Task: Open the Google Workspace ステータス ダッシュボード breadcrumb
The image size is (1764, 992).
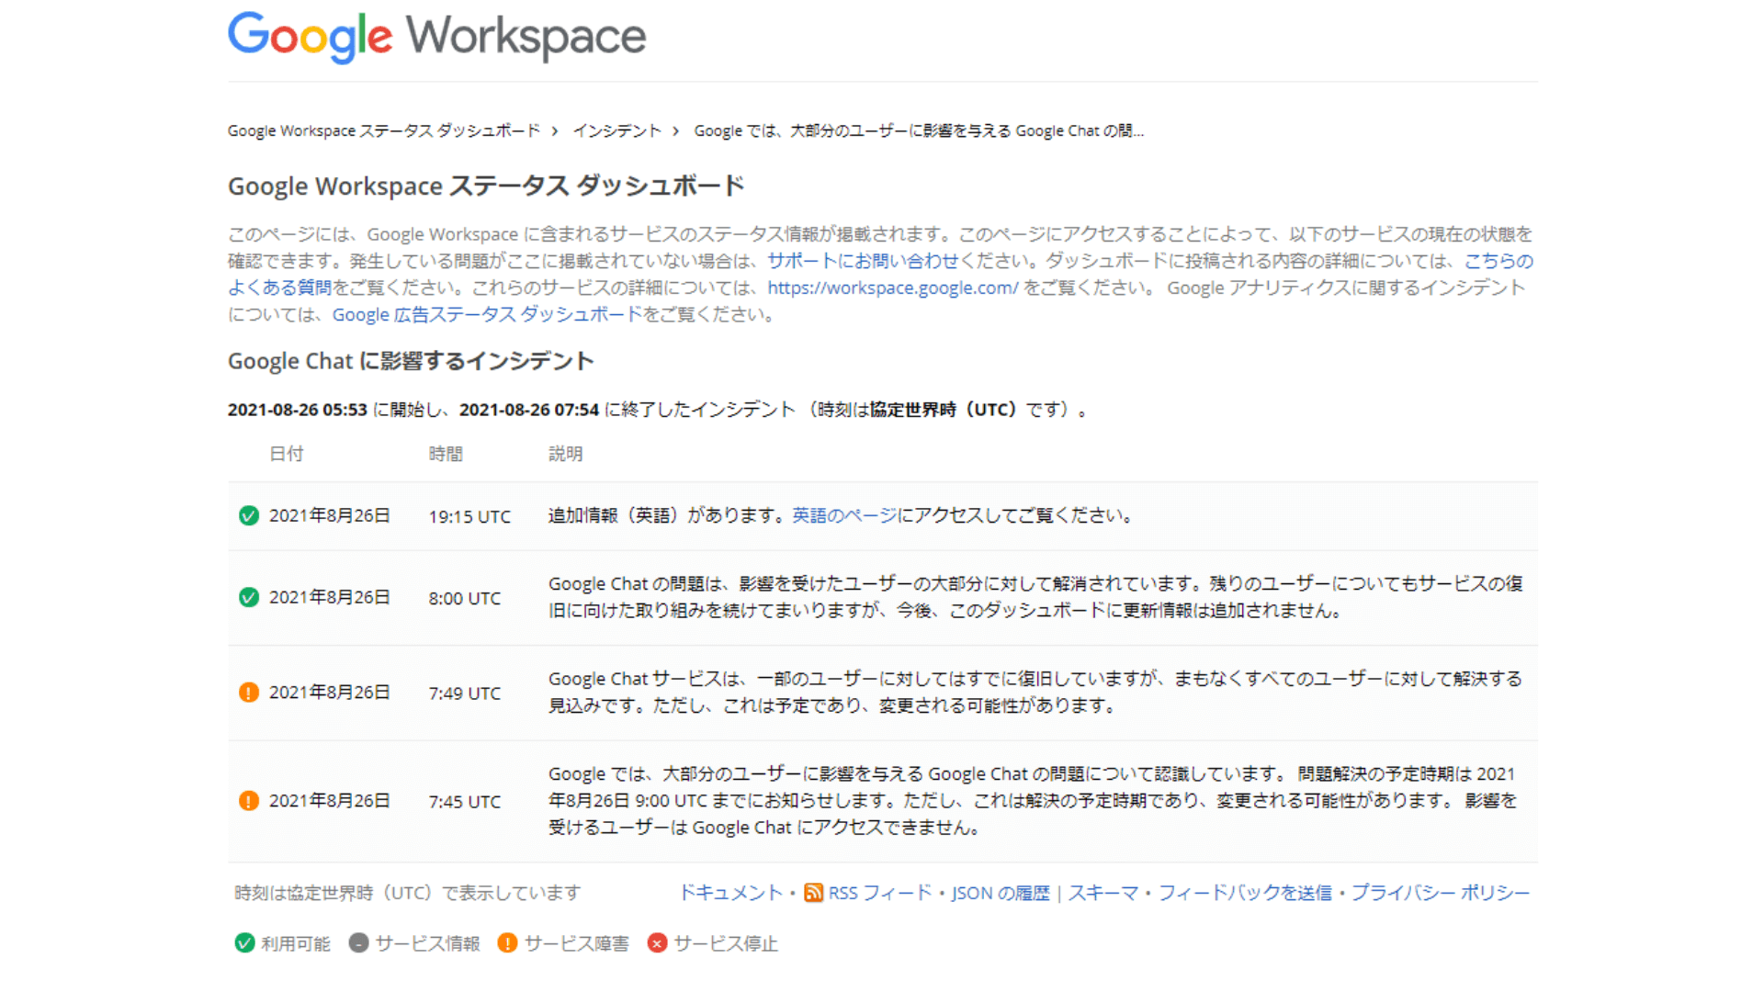Action: click(x=383, y=130)
